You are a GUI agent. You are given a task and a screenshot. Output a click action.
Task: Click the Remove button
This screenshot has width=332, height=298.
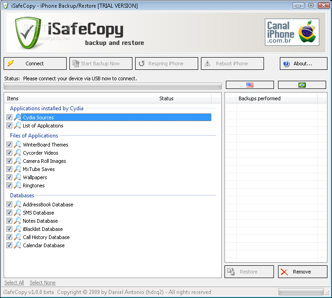coord(303,272)
